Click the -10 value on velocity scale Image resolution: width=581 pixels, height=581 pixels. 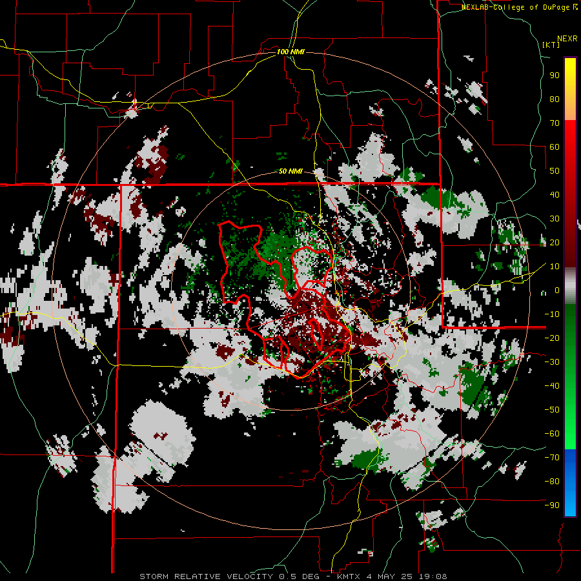coord(552,314)
